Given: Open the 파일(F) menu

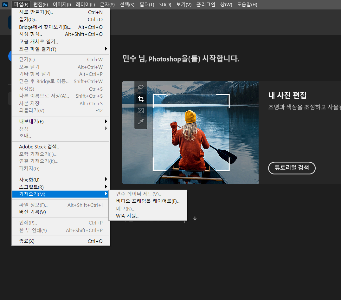Looking at the screenshot, I should (21, 4).
